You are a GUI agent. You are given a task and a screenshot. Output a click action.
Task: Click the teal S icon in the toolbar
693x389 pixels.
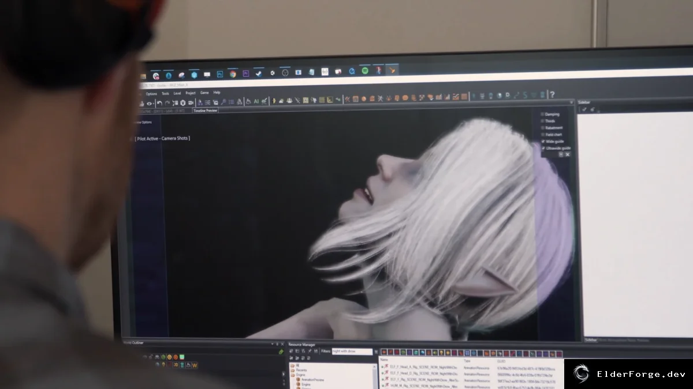coord(525,95)
